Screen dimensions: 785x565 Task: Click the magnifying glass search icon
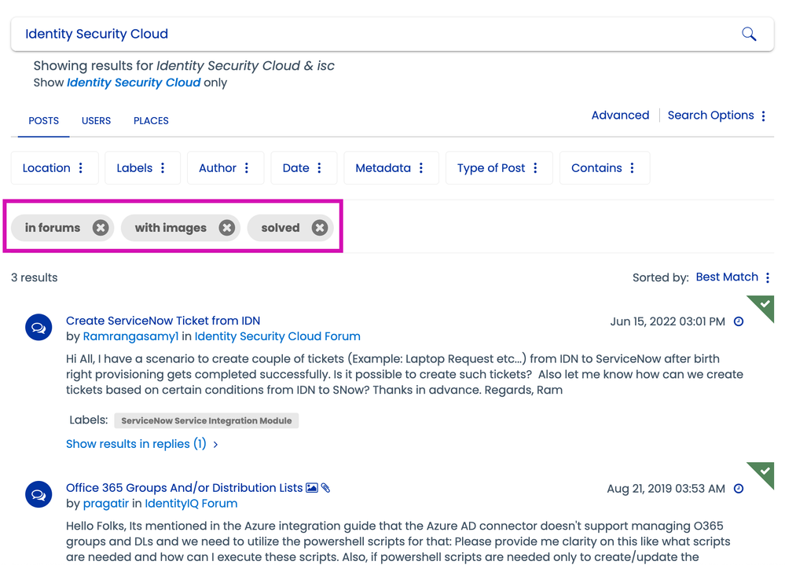pyautogui.click(x=749, y=34)
